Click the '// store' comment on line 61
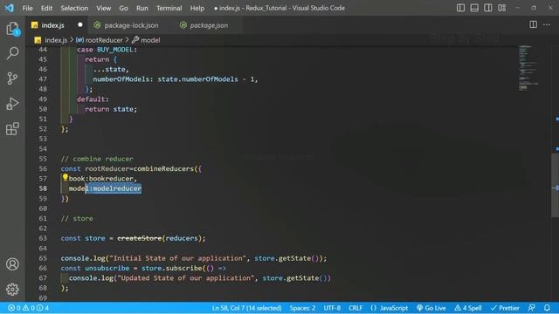 77,218
